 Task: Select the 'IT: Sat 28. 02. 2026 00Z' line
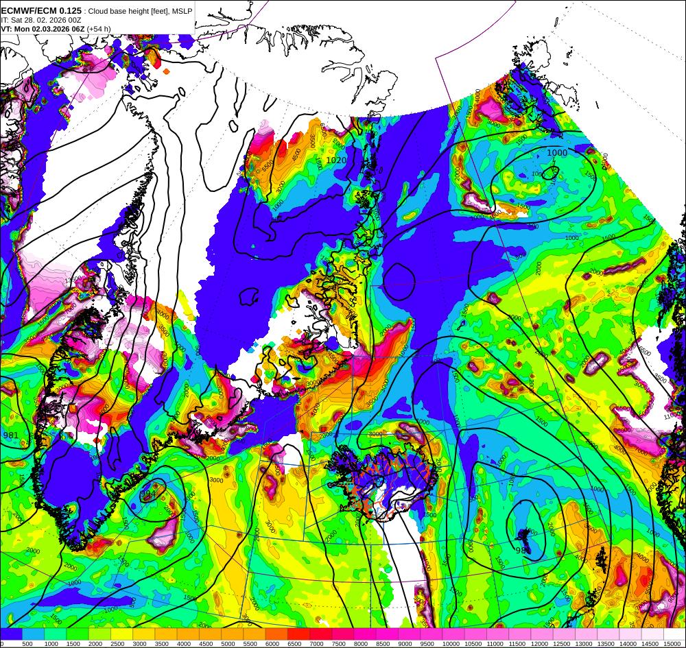41,20
